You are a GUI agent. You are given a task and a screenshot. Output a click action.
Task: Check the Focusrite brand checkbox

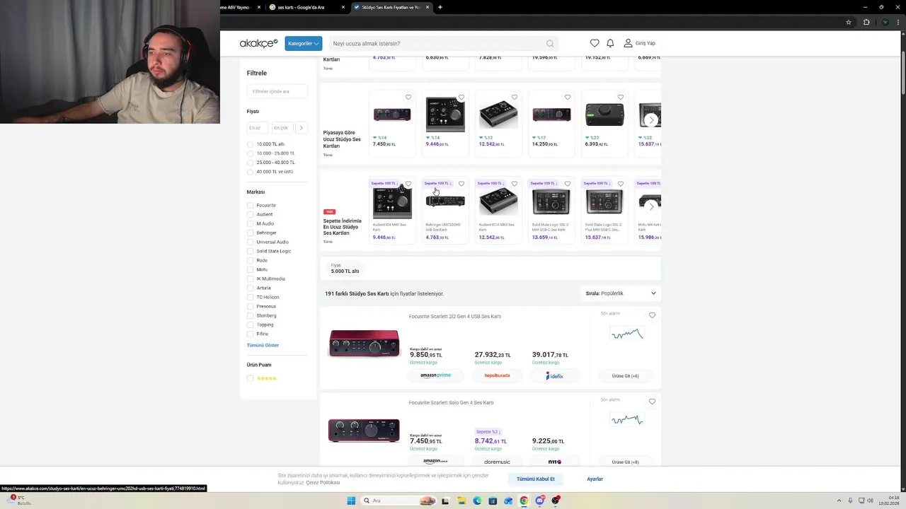coord(250,205)
